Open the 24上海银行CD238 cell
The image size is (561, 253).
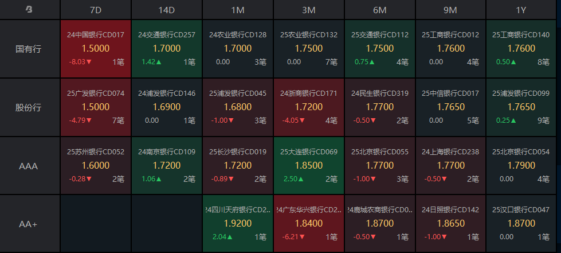click(x=450, y=166)
